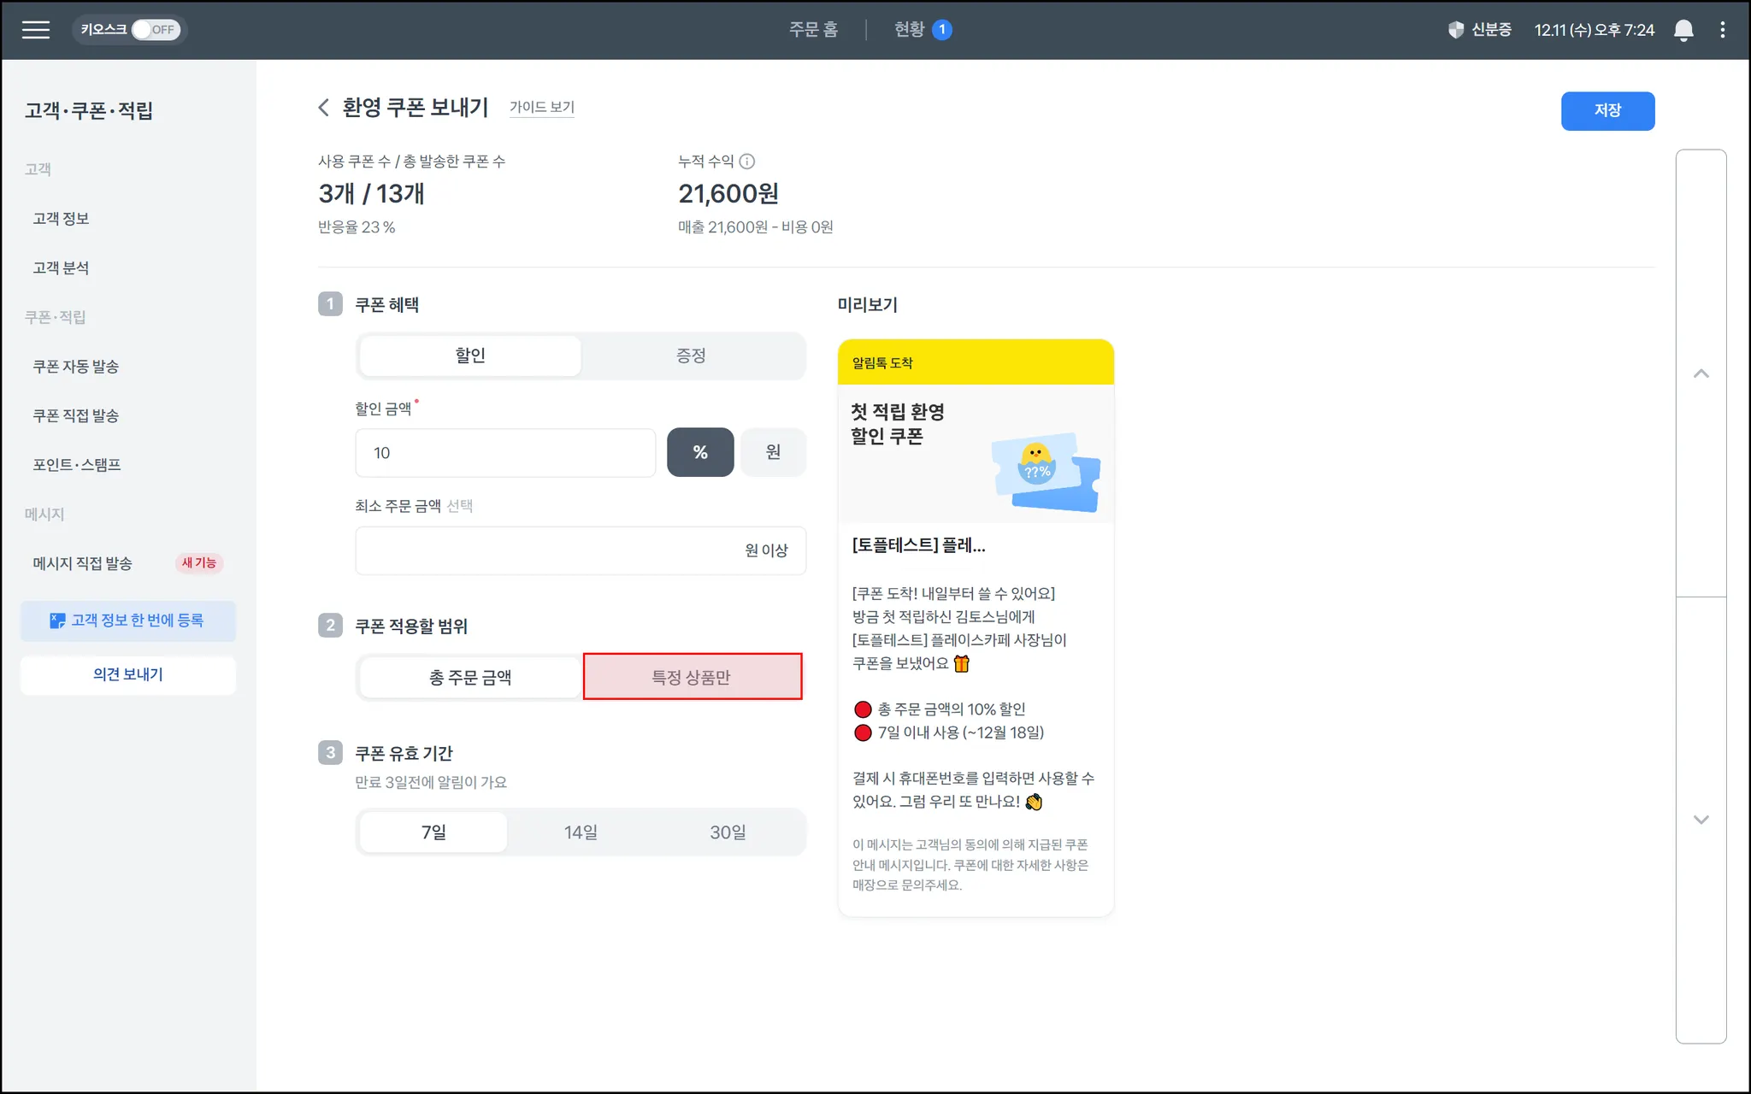This screenshot has height=1094, width=1751.
Task: Click the info icon next to 누적 수익
Action: 746,162
